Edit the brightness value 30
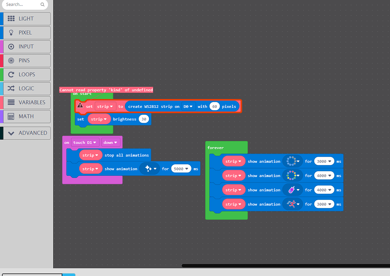The image size is (390, 276). pos(144,119)
